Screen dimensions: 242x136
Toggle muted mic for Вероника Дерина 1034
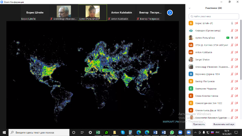[x=232, y=74]
